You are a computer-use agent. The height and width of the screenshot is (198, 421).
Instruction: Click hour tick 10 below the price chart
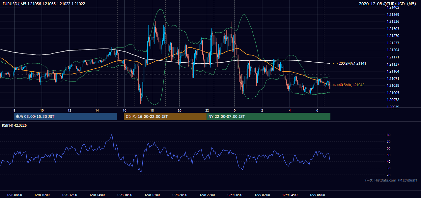point(42,110)
